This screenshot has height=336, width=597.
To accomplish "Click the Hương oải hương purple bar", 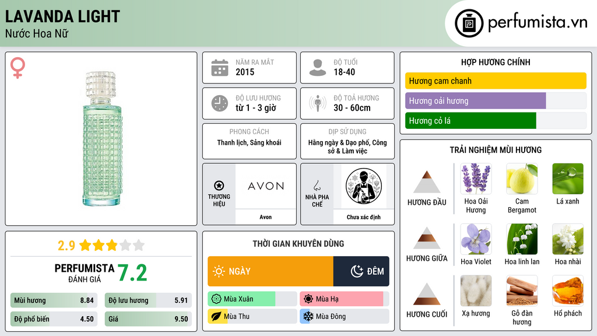I will [x=476, y=100].
